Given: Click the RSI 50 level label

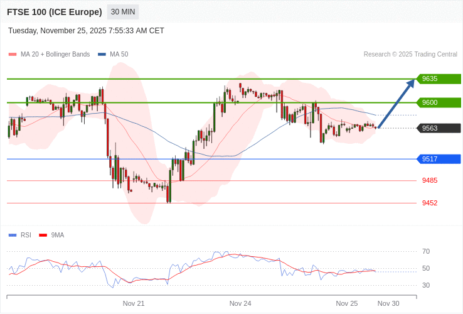Looking at the screenshot, I should [x=426, y=268].
